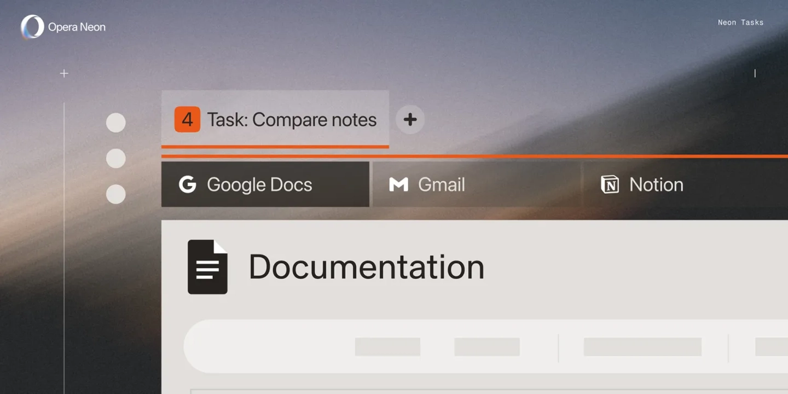Click the widest placeholder block in the document toolbar
Viewport: 788px width, 394px height.
coord(642,346)
